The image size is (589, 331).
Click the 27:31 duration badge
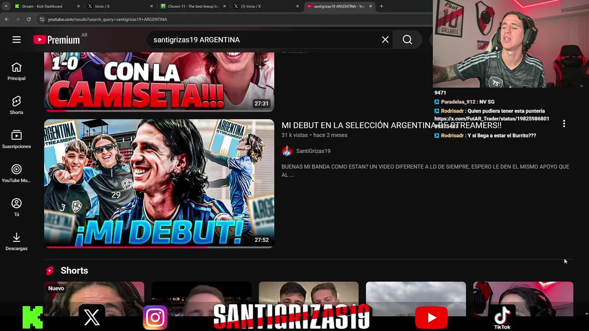261,103
